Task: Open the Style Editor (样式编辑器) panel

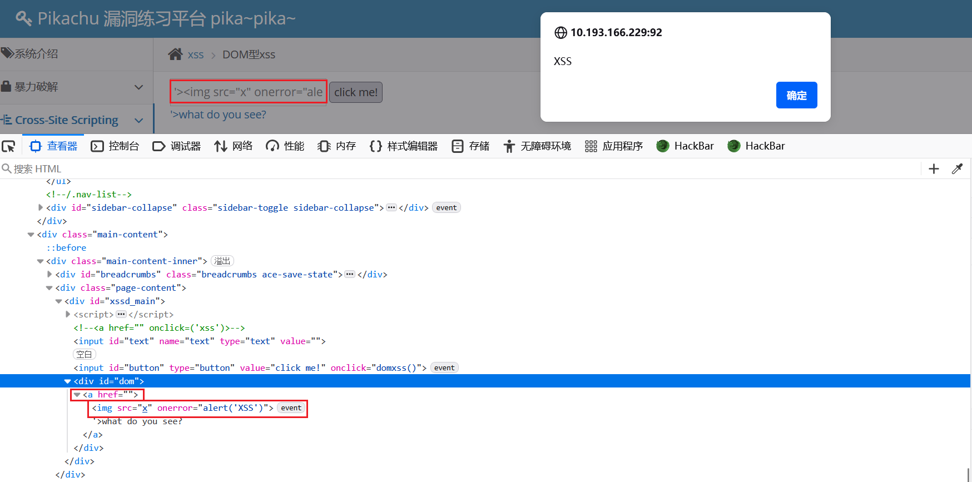Action: click(404, 146)
